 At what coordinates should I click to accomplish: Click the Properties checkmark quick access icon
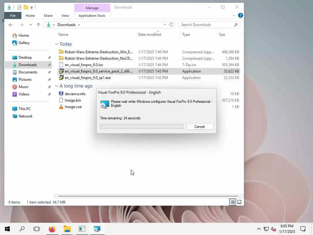(x=19, y=7)
